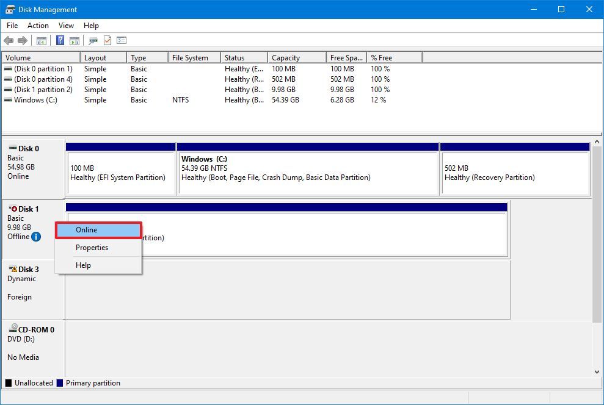Choose Properties in the Disk 1 context menu
Image resolution: width=604 pixels, height=405 pixels.
(92, 248)
